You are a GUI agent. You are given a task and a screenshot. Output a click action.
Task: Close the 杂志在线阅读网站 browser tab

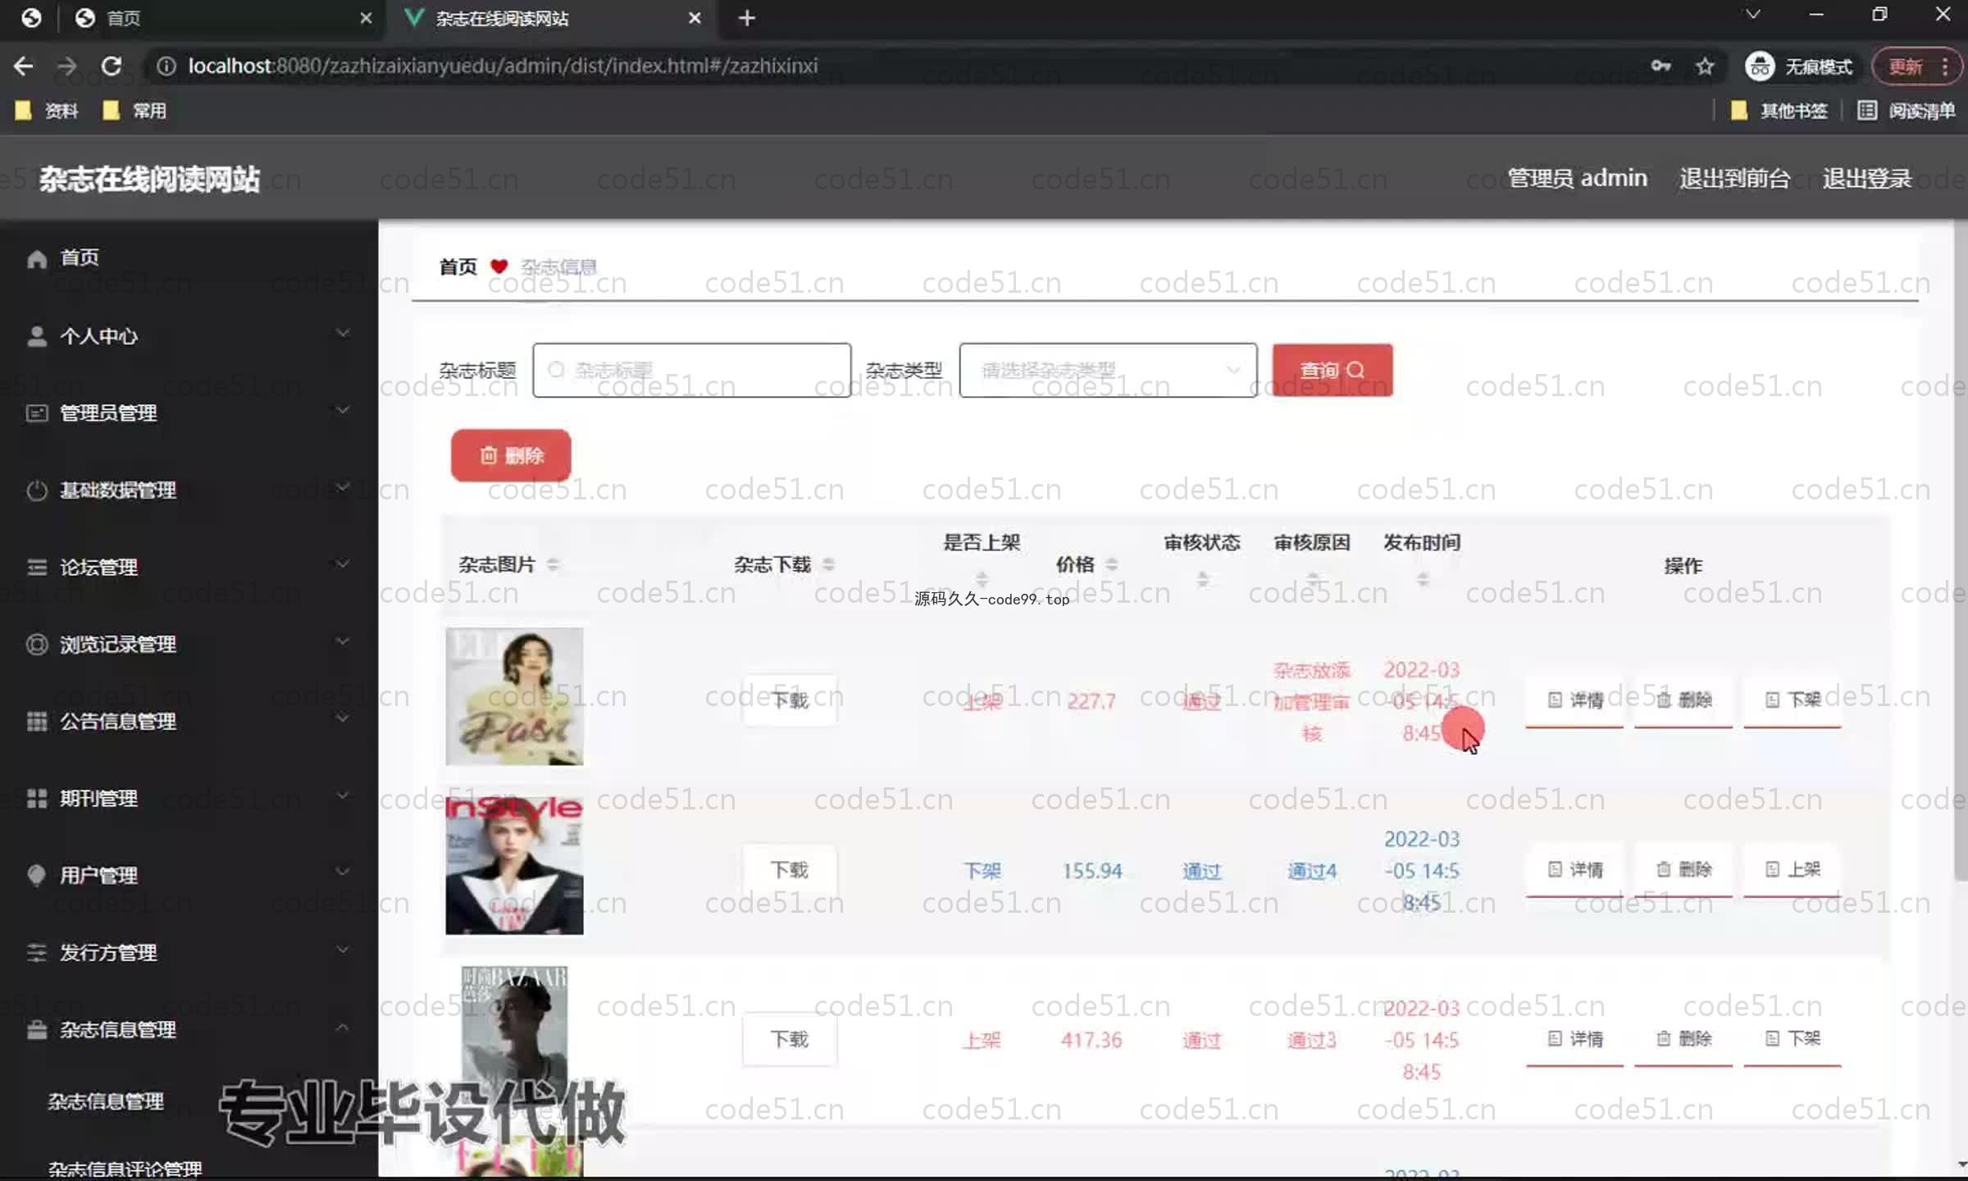pos(695,18)
